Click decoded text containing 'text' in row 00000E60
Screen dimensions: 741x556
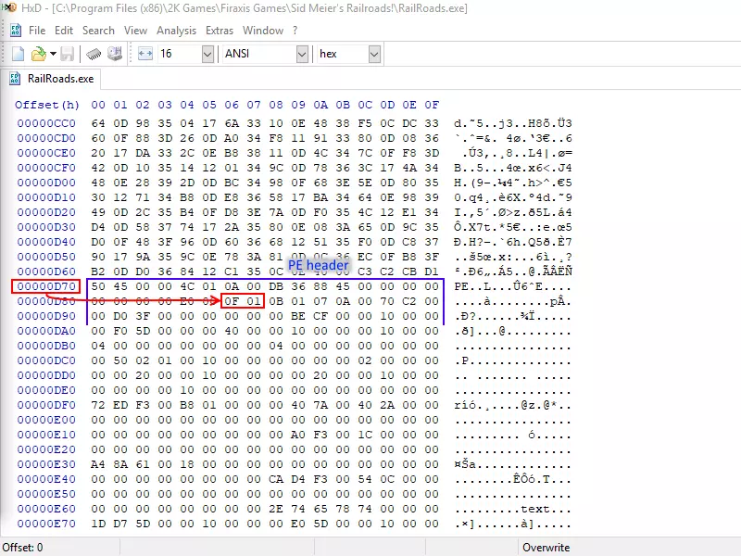513,509
